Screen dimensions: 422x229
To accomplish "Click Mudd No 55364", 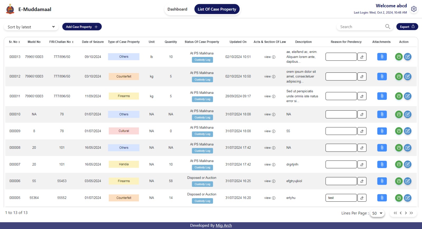I will (34, 198).
